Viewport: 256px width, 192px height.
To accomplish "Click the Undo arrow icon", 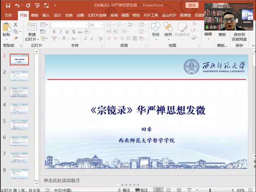I will tap(17, 5).
